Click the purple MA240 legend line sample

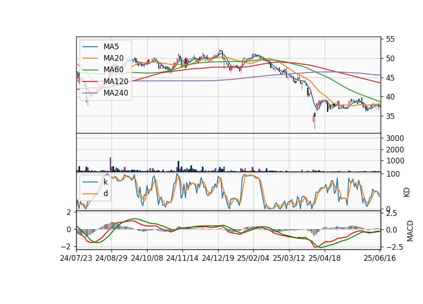[90, 93]
